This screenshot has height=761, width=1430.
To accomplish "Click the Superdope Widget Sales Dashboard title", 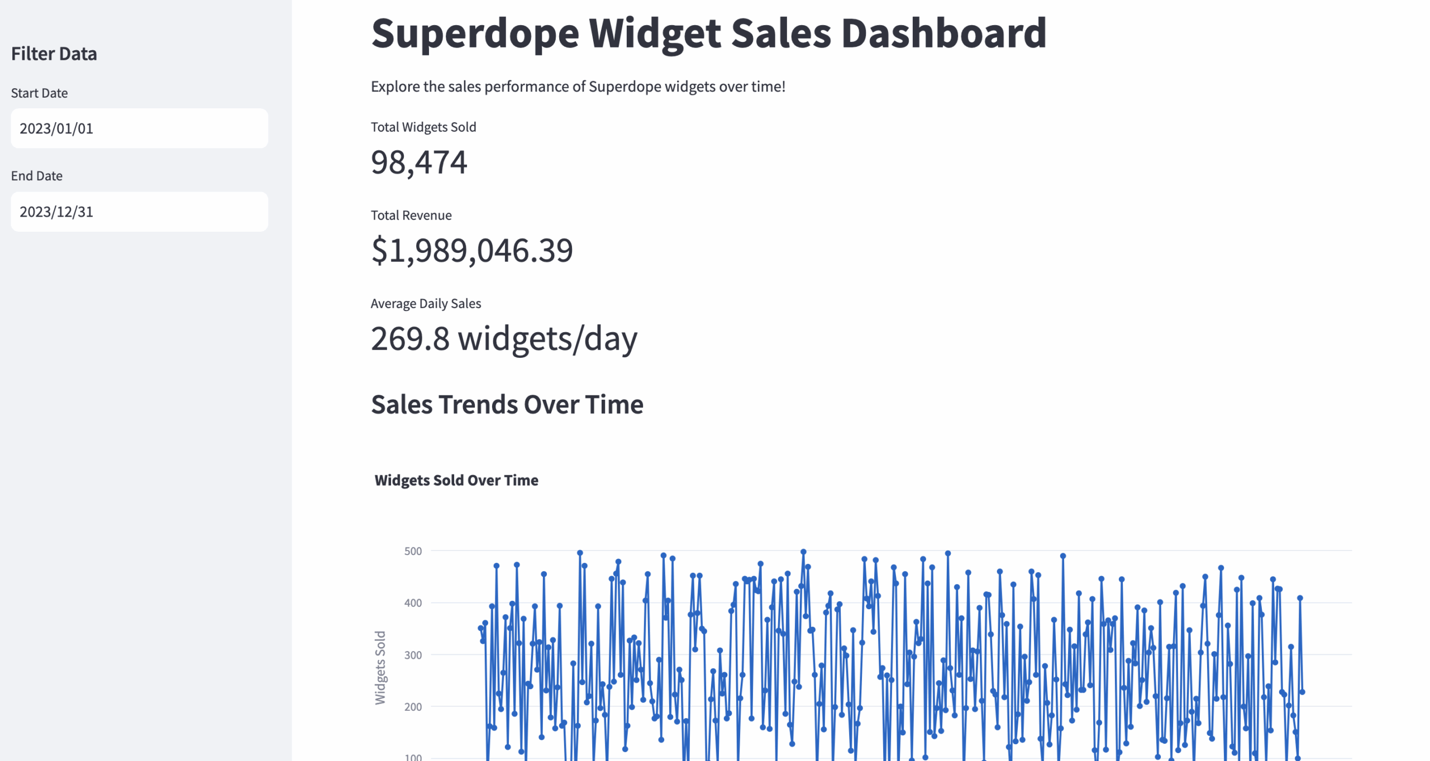I will tap(708, 32).
